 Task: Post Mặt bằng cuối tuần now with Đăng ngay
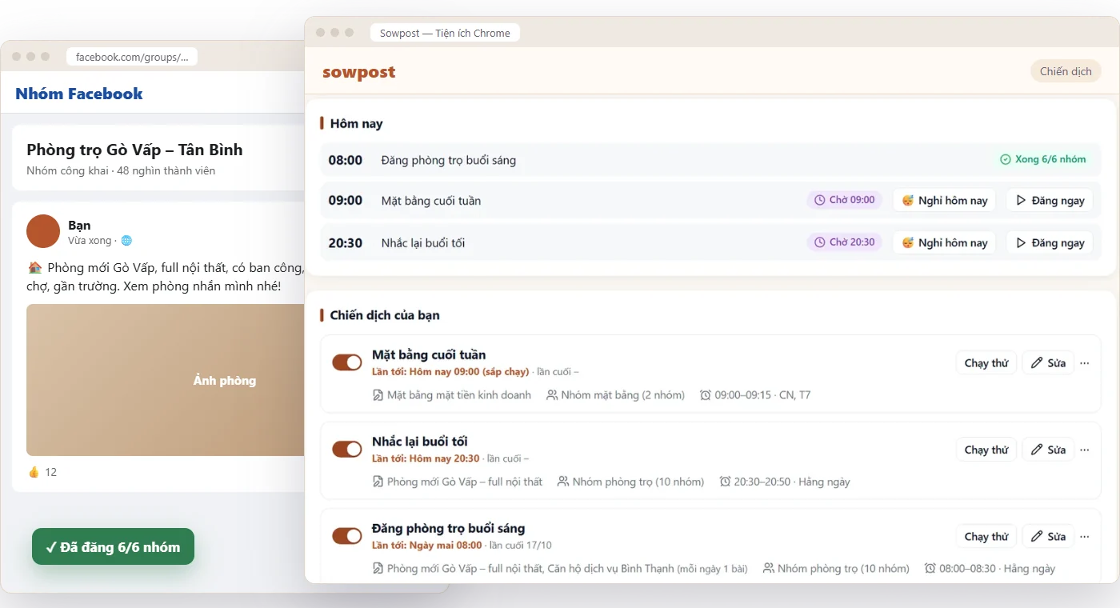1050,201
